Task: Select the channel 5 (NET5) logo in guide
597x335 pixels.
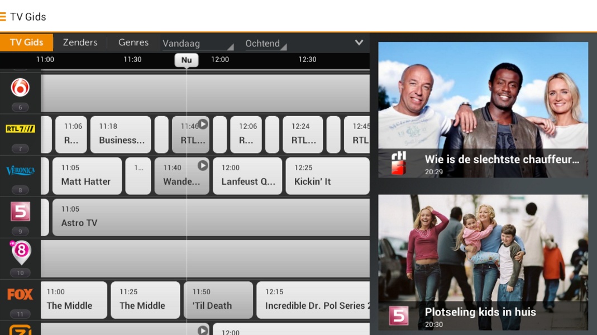Action: (20, 211)
